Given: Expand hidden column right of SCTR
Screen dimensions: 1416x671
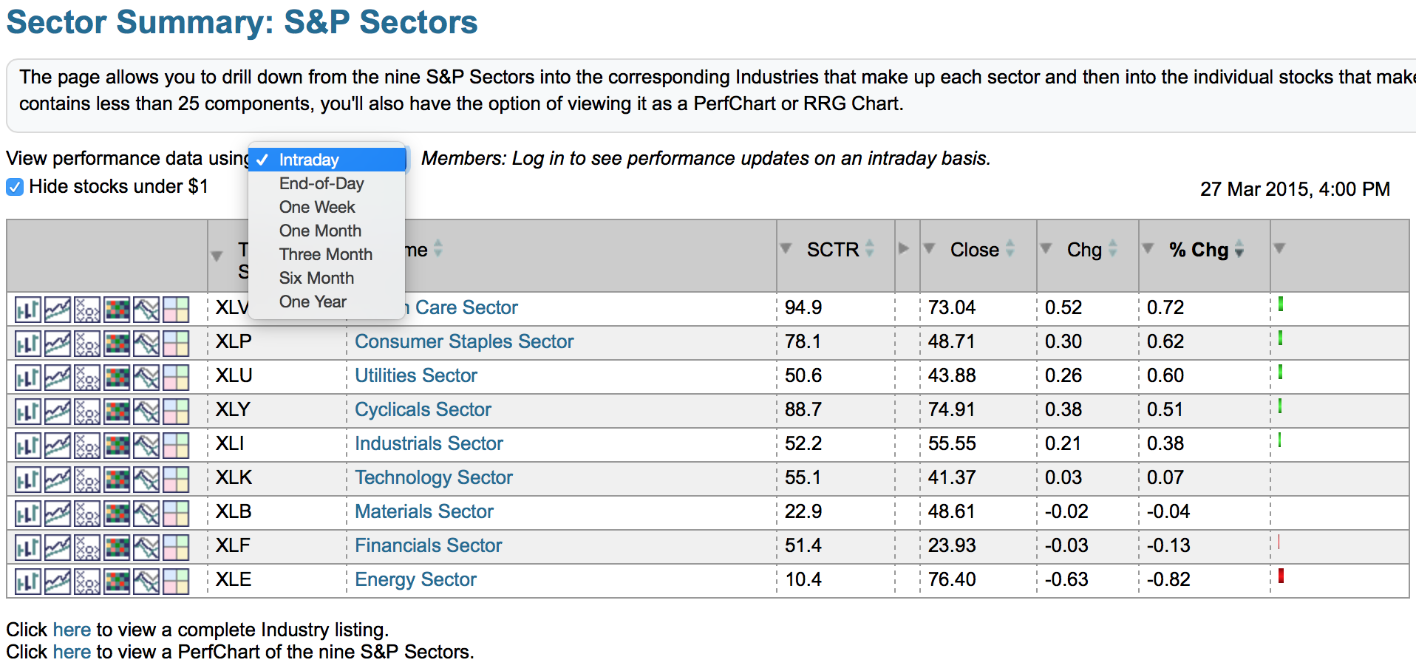Looking at the screenshot, I should [x=903, y=248].
